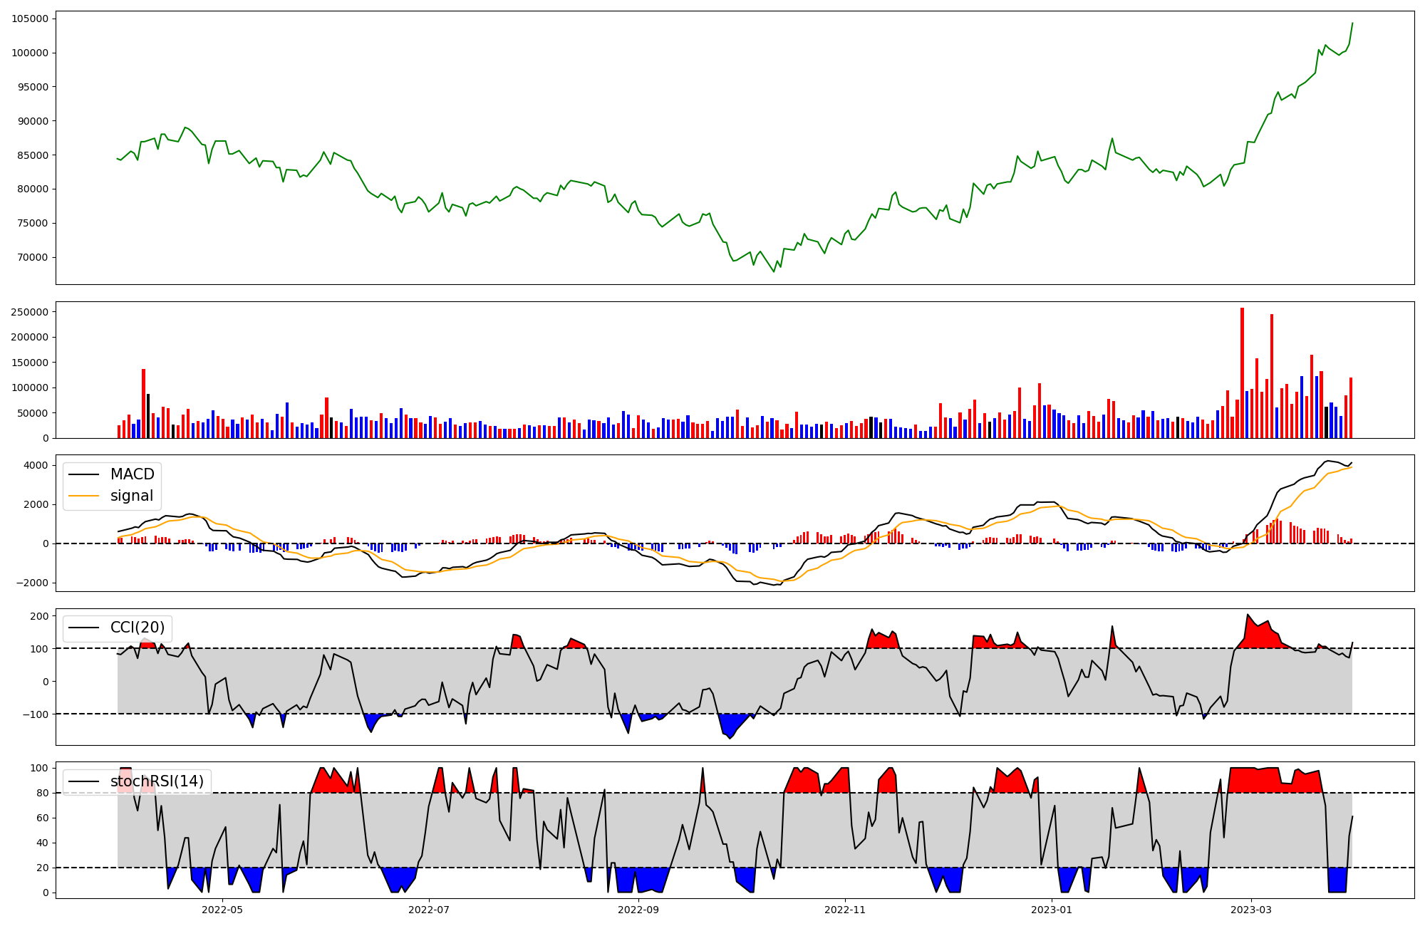
Task: Click the 2023-01 date tick label
Action: pos(1052,910)
